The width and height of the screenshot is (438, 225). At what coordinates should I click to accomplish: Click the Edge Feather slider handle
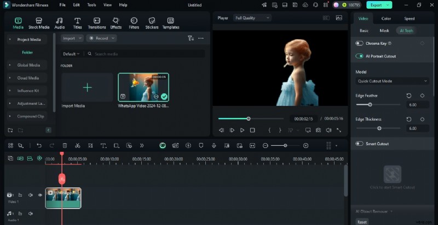tap(370, 104)
